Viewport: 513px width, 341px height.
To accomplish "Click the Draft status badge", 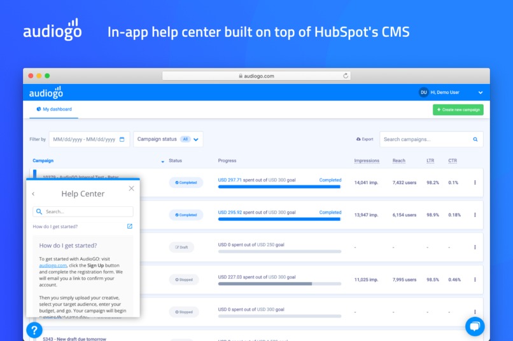I will [181, 247].
